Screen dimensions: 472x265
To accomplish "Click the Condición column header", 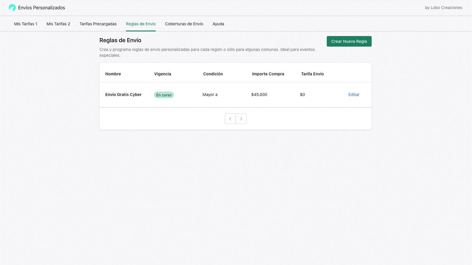I will (x=213, y=74).
